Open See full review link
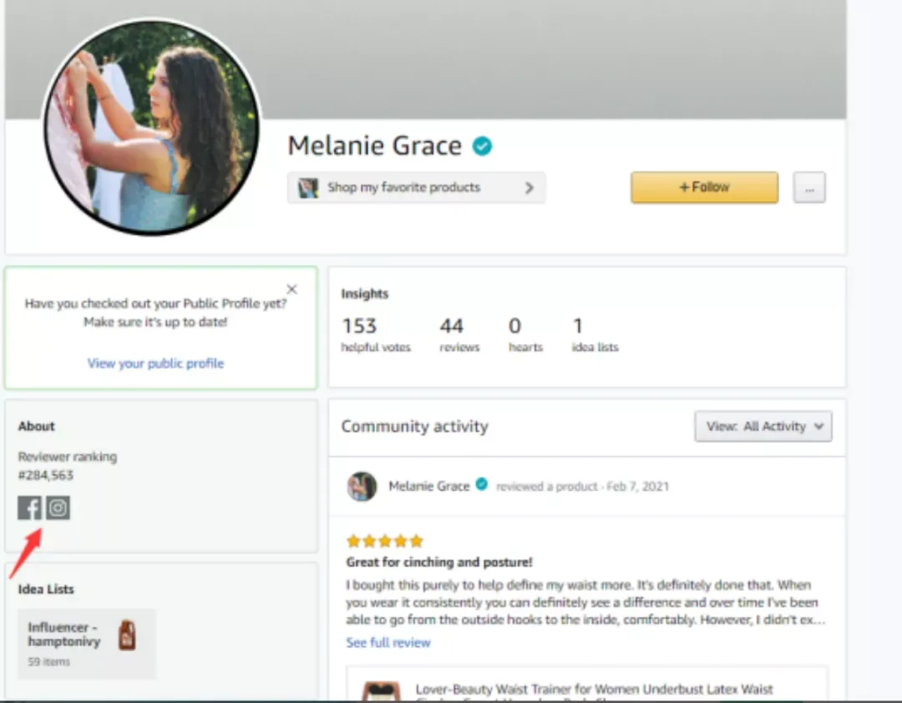Screen dimensions: 902x703 [x=388, y=643]
